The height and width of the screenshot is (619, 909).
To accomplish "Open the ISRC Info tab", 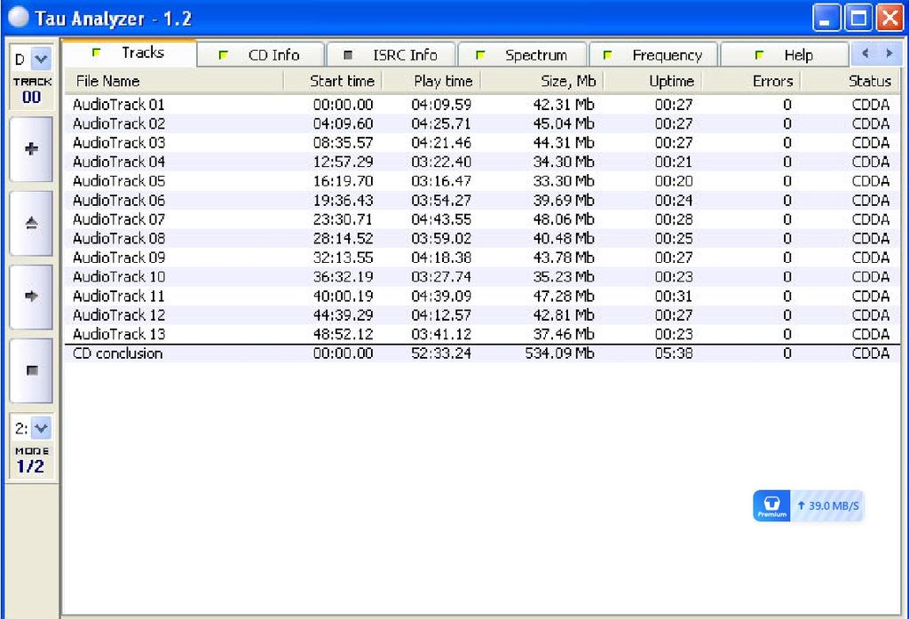I will tap(391, 55).
